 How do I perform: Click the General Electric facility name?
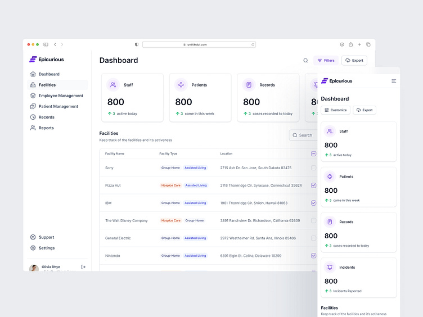pyautogui.click(x=118, y=238)
